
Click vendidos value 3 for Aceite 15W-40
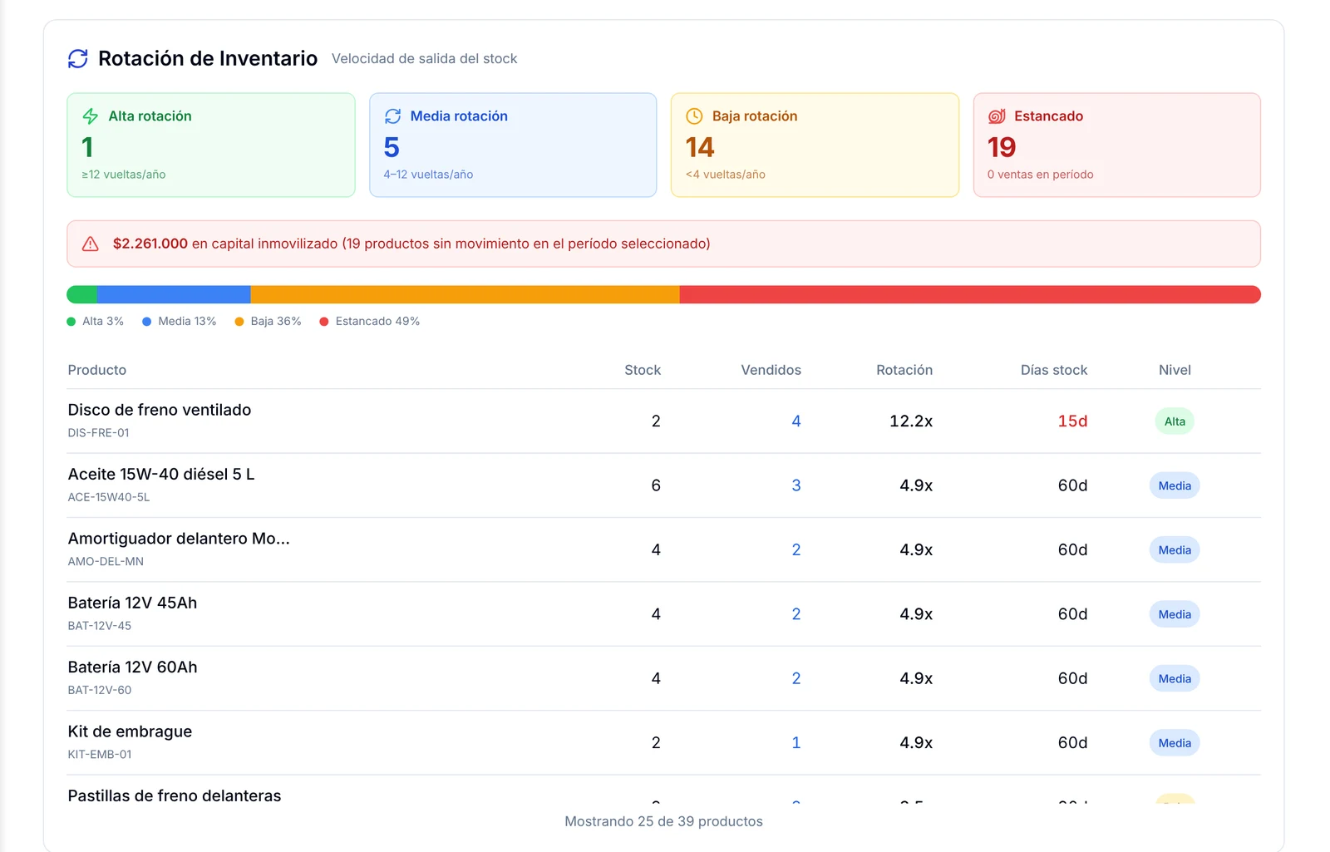pyautogui.click(x=796, y=485)
